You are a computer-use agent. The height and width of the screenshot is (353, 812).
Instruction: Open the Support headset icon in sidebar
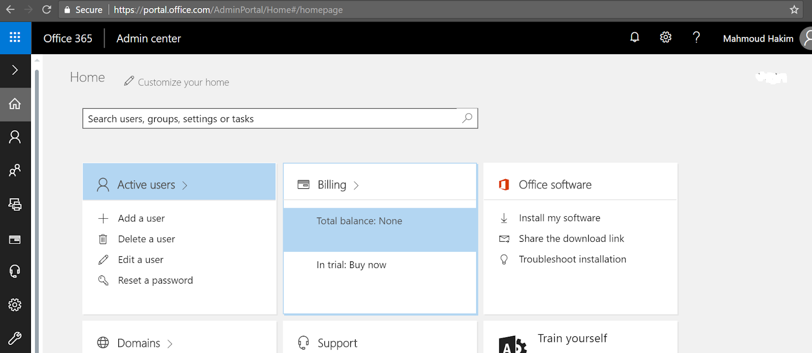point(15,271)
